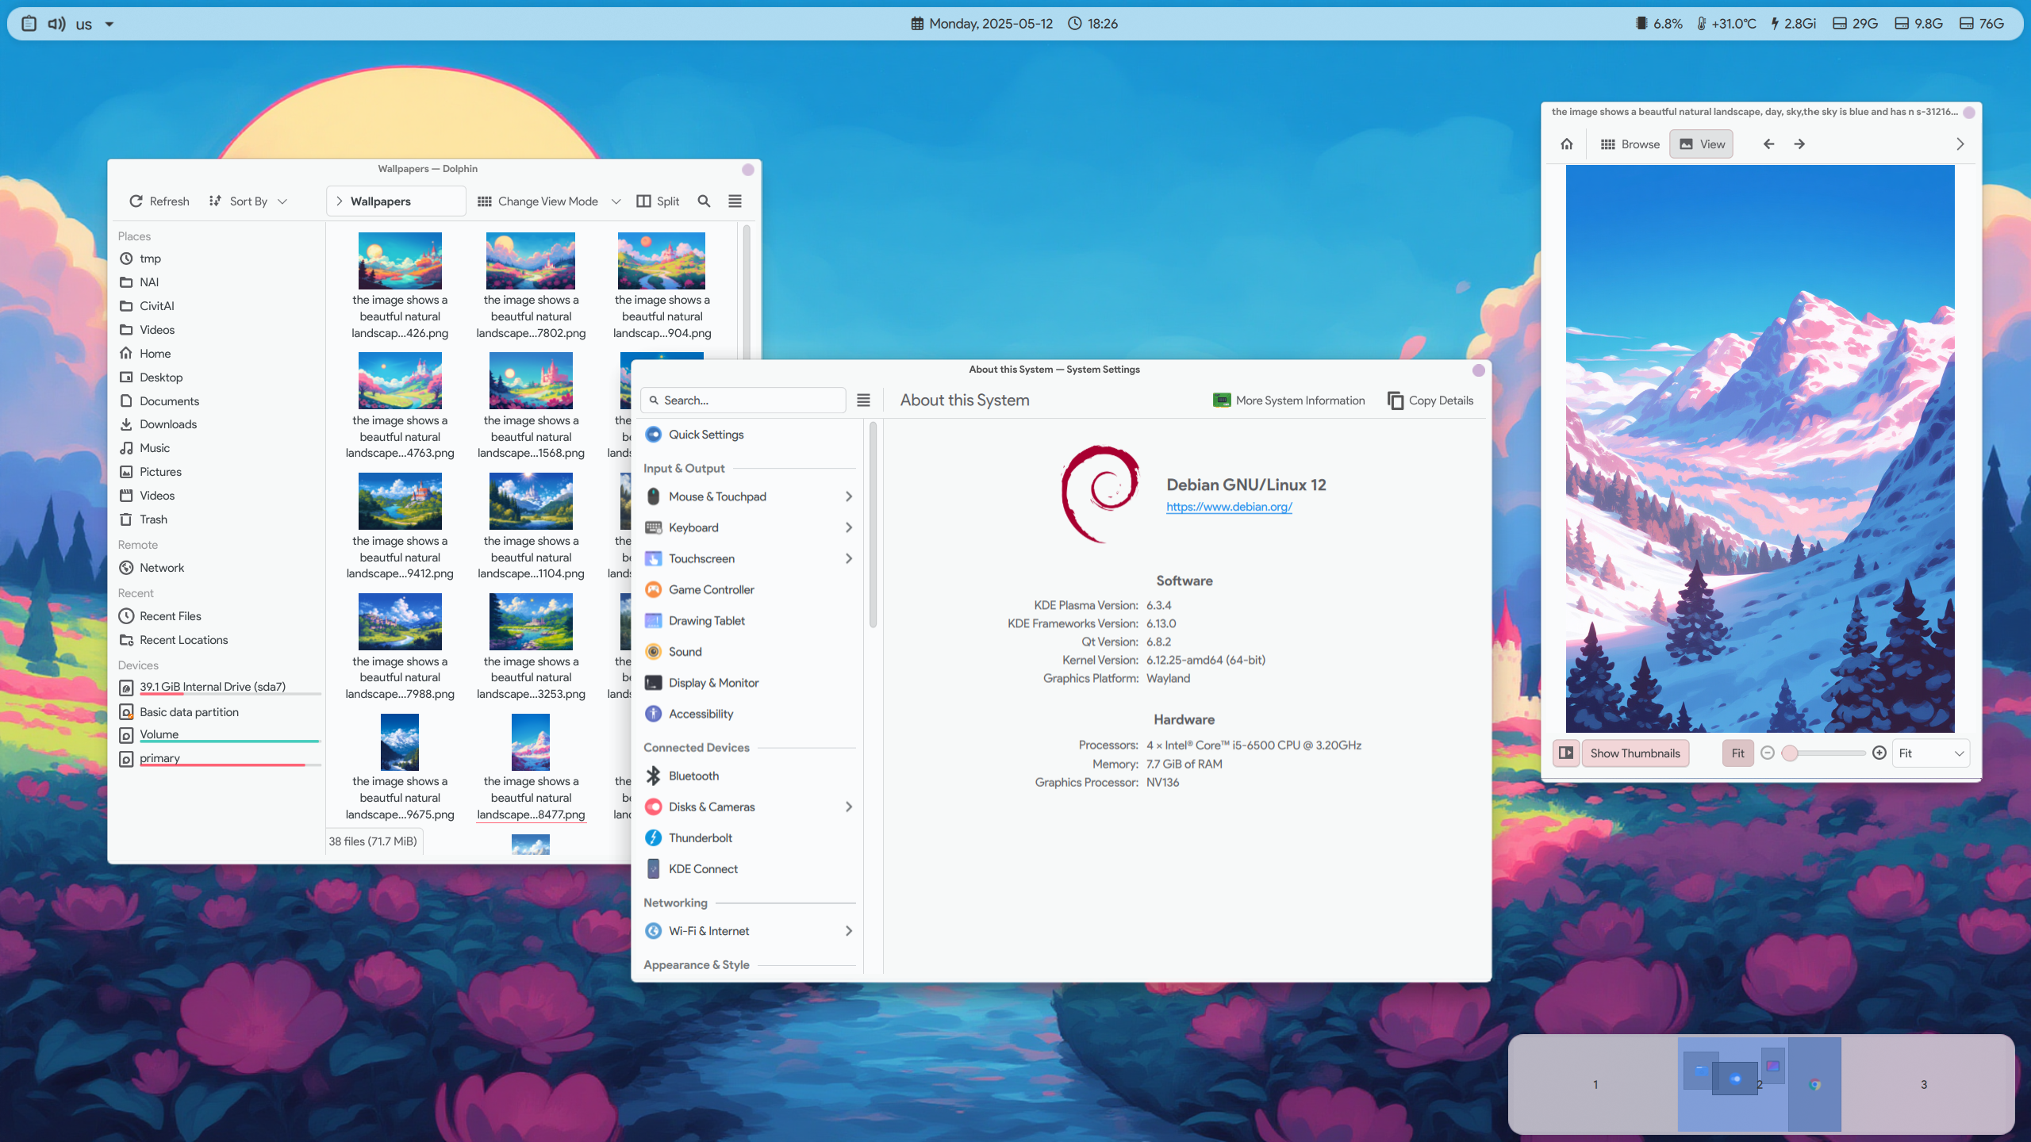Click the volume icon in top panel

pyautogui.click(x=56, y=24)
